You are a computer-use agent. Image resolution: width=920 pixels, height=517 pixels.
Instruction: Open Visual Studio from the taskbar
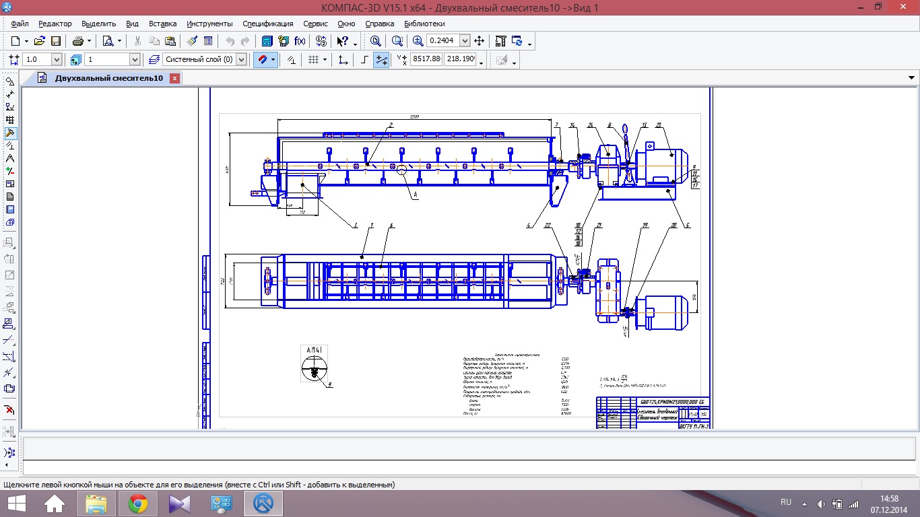point(180,504)
